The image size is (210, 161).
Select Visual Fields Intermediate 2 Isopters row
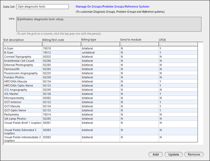(x=101, y=139)
